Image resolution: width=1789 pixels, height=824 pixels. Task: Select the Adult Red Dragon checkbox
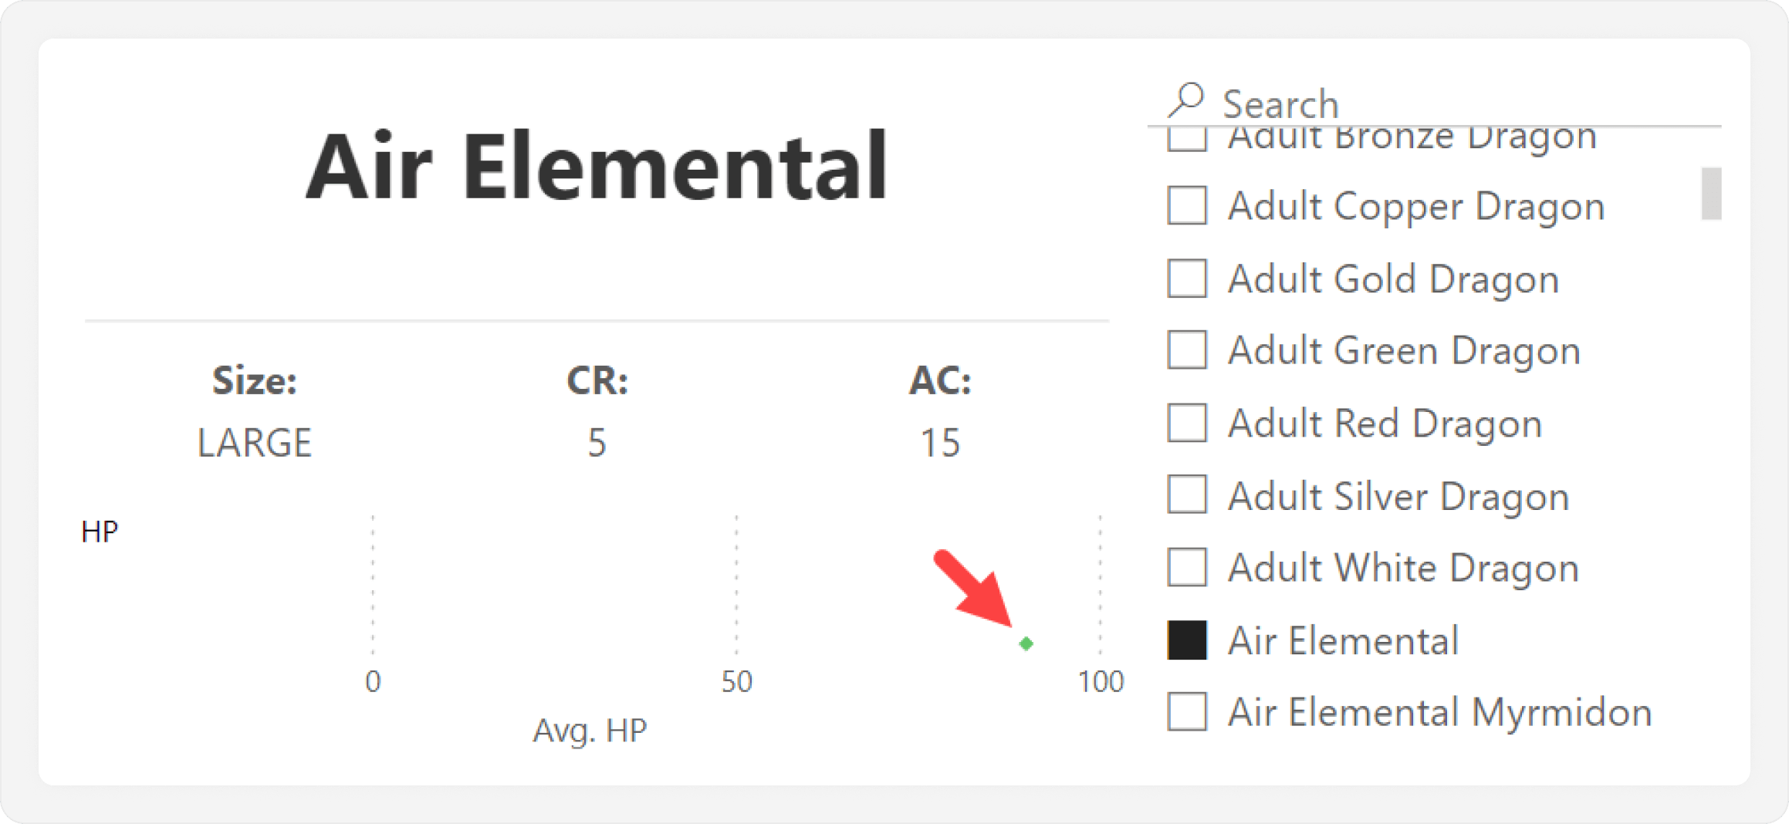click(x=1187, y=422)
